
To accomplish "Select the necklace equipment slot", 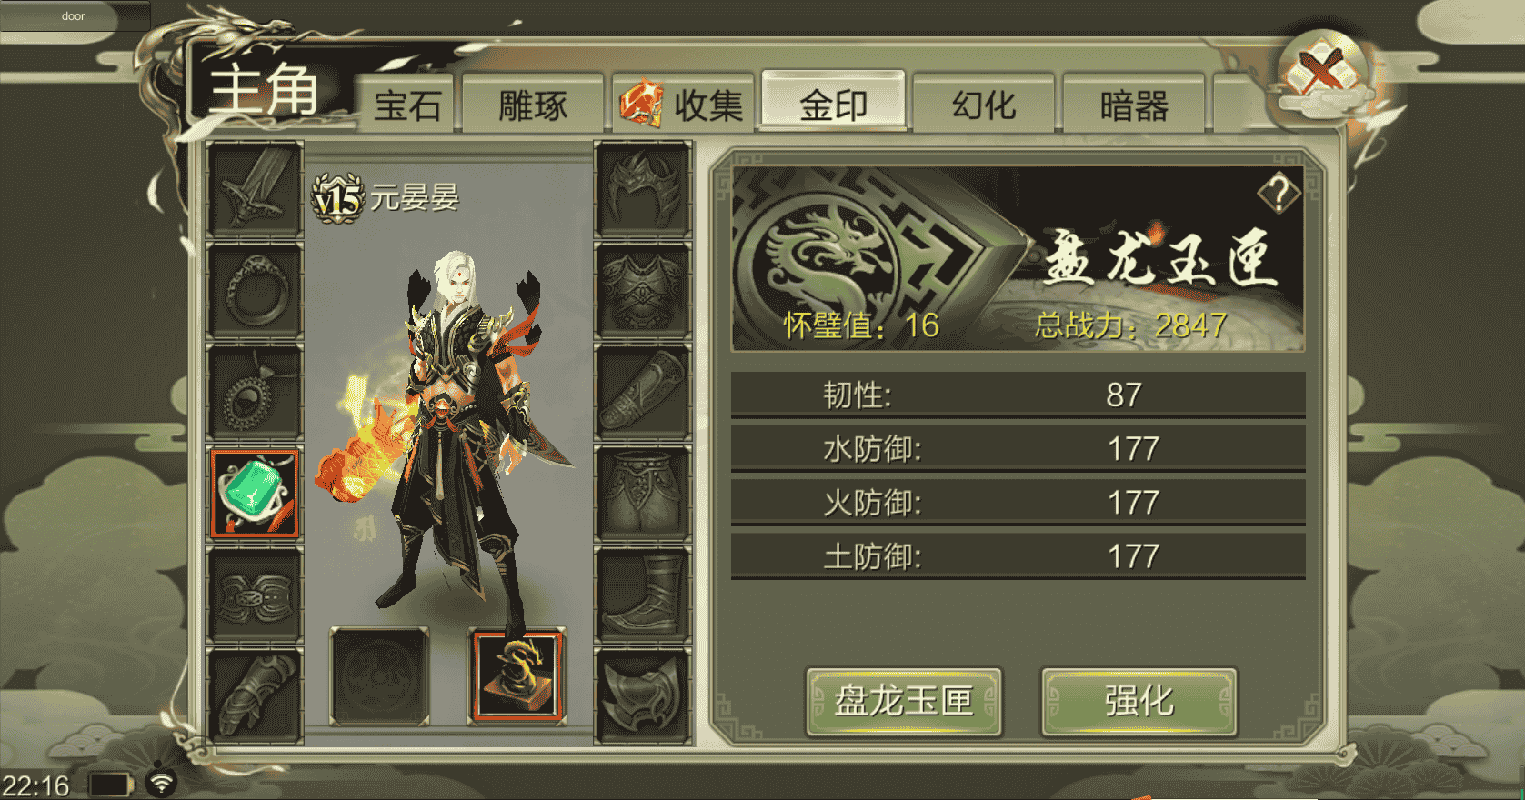I will [256, 393].
